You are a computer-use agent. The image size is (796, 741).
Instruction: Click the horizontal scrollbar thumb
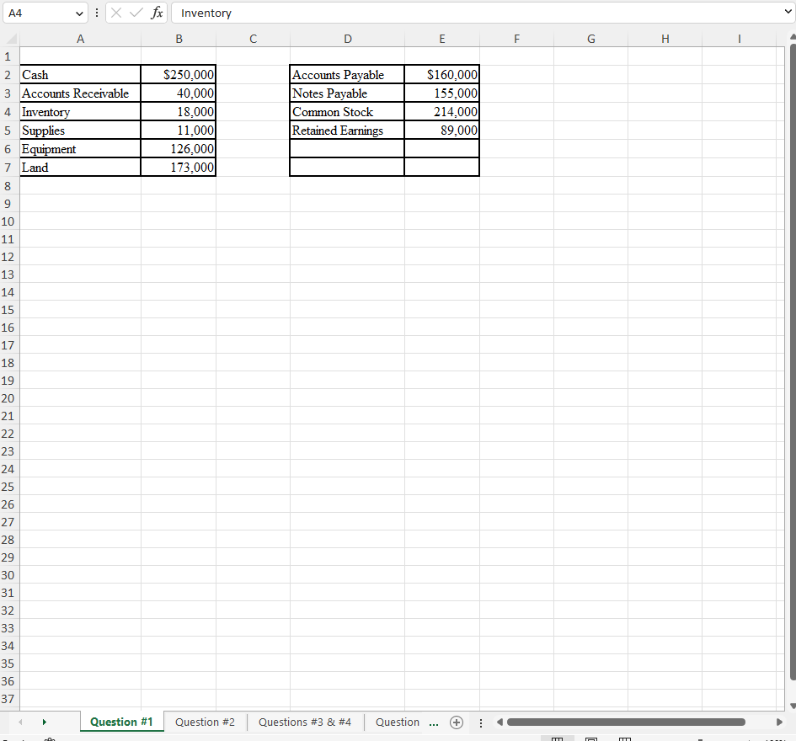[626, 722]
